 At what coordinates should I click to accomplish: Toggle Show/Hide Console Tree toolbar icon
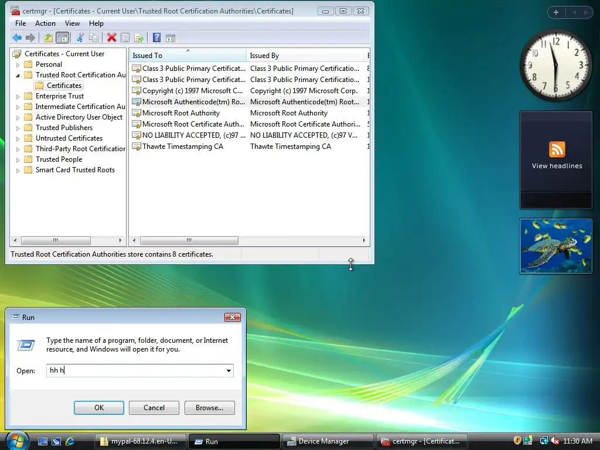pos(62,37)
